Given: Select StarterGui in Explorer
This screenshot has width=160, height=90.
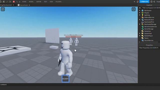Looking at the screenshot, I should 147,31.
